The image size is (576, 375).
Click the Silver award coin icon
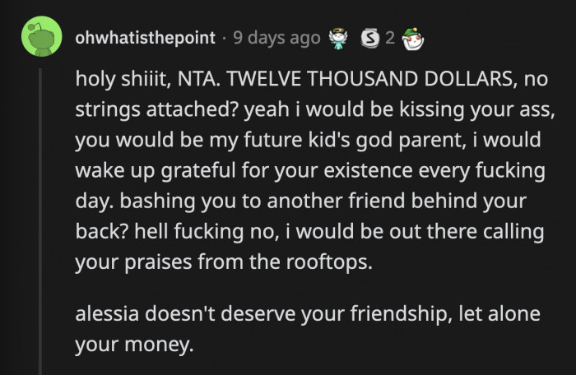tap(370, 37)
